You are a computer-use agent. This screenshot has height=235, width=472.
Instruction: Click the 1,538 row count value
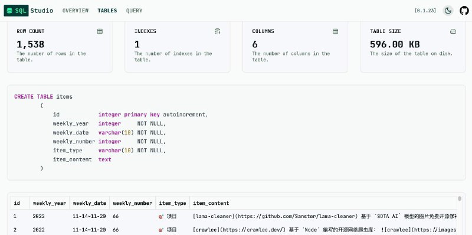[x=31, y=44]
